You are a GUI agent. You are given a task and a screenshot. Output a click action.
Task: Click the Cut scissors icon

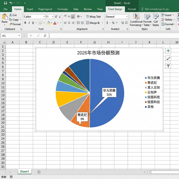tap(11, 15)
